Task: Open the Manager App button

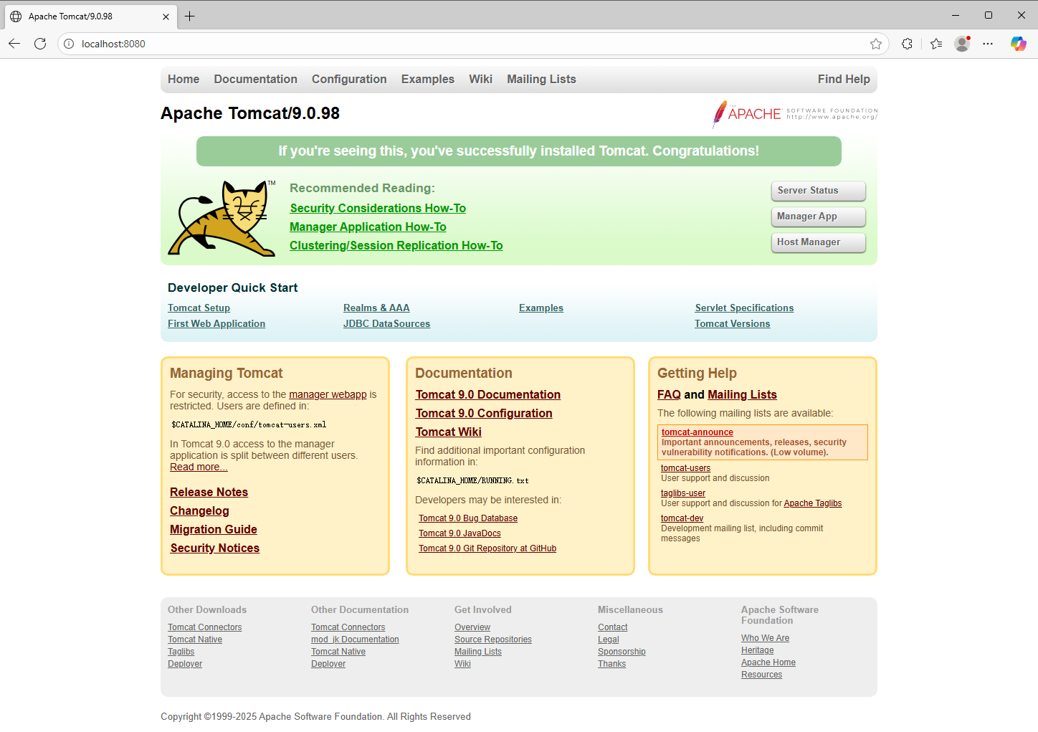Action: click(819, 217)
